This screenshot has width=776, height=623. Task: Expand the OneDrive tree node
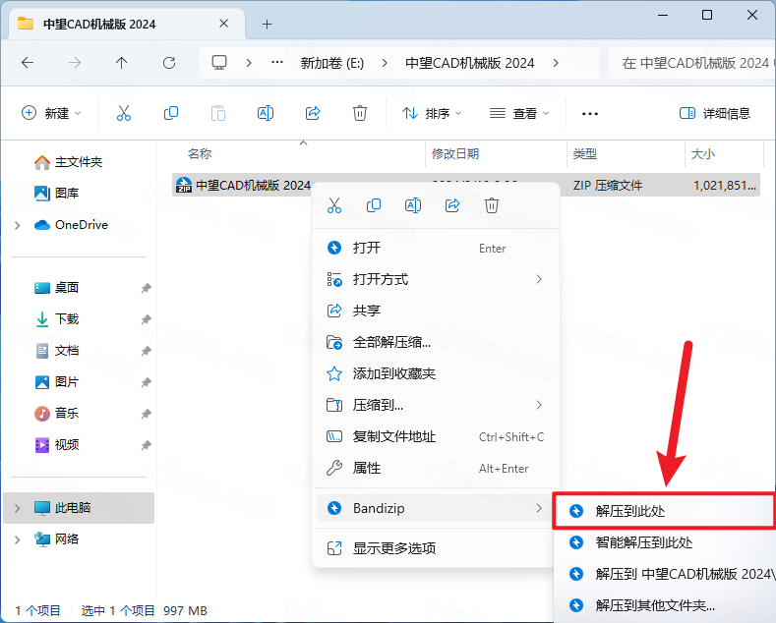18,225
